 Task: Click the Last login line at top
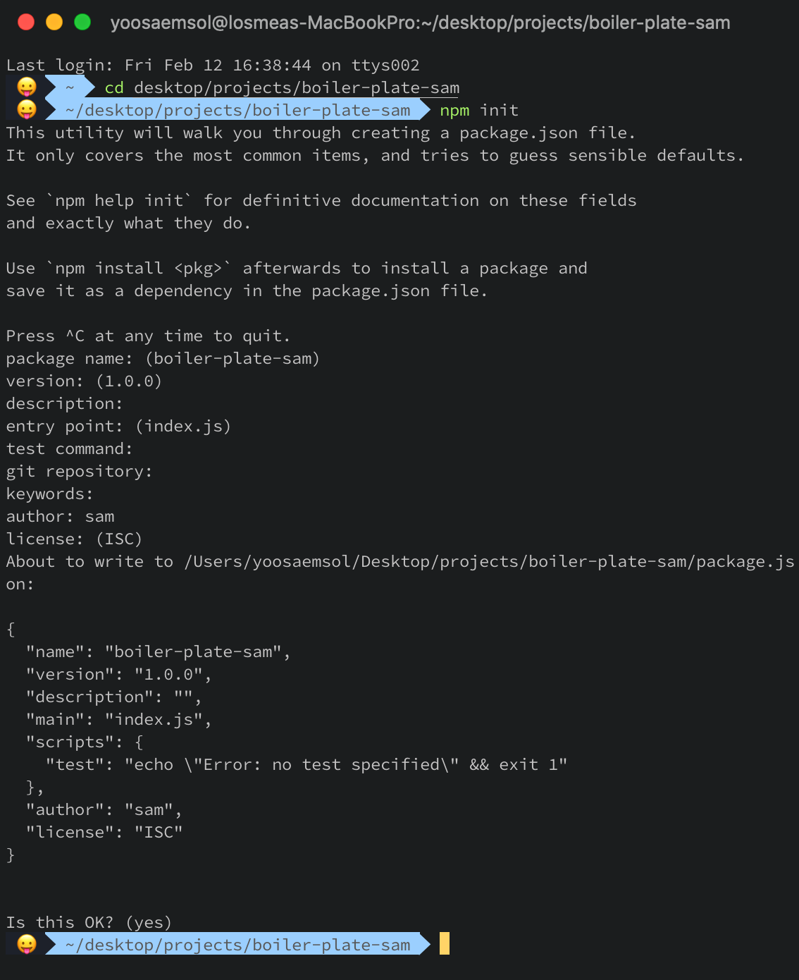pyautogui.click(x=213, y=66)
